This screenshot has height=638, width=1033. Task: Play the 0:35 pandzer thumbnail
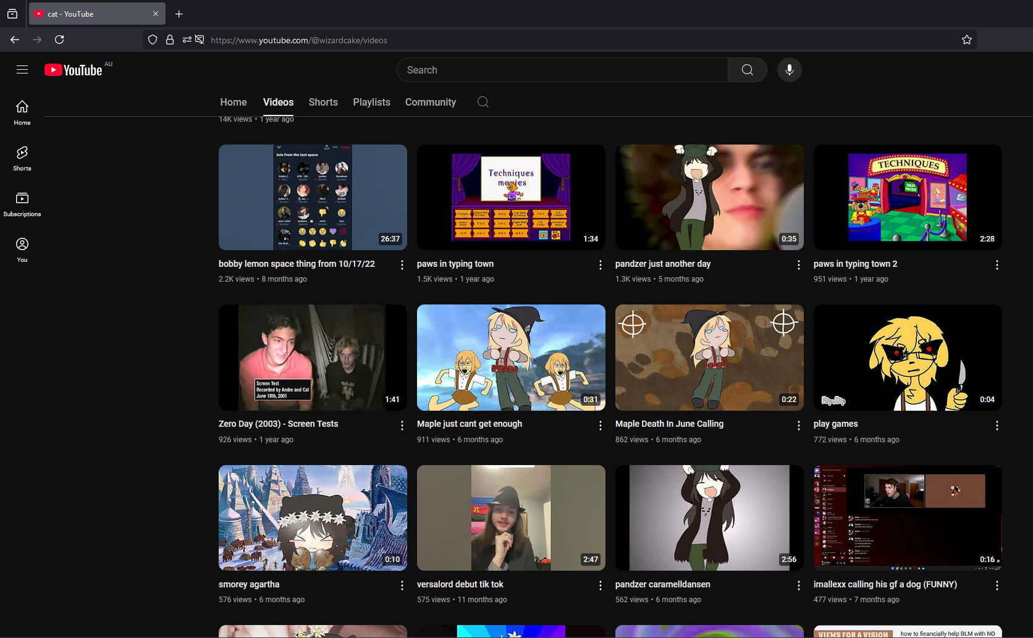pyautogui.click(x=709, y=197)
